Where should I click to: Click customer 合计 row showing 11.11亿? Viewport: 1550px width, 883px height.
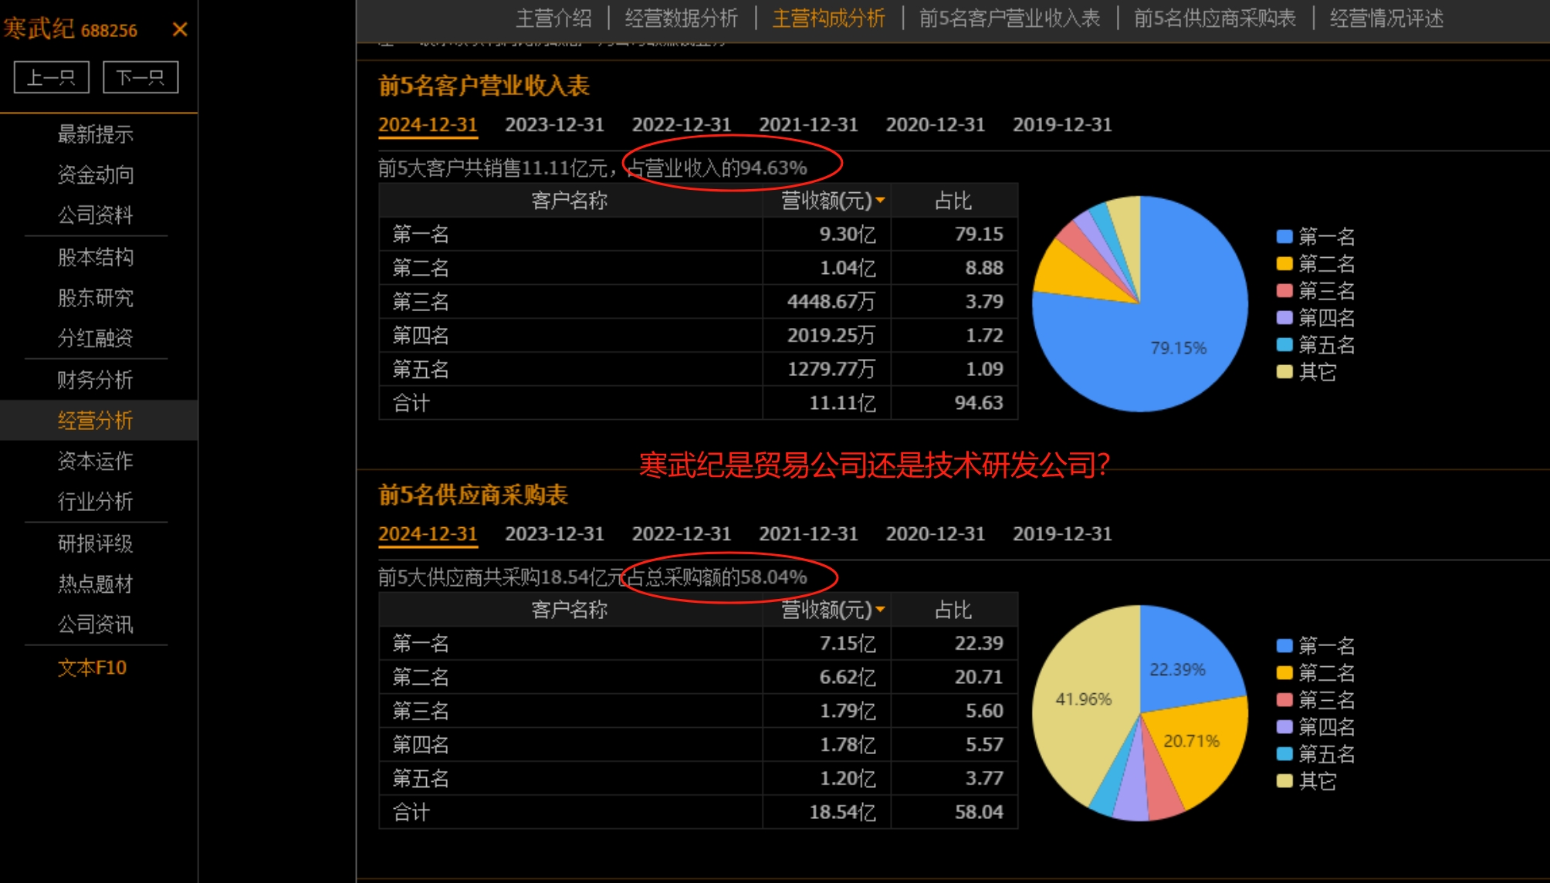pos(698,403)
